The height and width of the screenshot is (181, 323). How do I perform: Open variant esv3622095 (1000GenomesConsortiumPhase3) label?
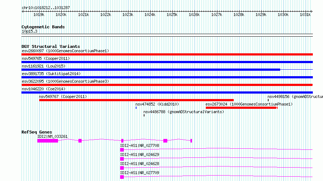(x=65, y=81)
